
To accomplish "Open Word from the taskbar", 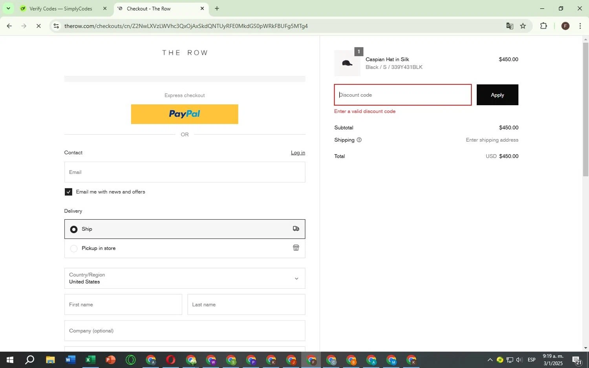I will pyautogui.click(x=70, y=360).
